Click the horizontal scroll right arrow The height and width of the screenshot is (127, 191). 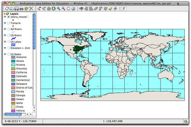point(31,114)
